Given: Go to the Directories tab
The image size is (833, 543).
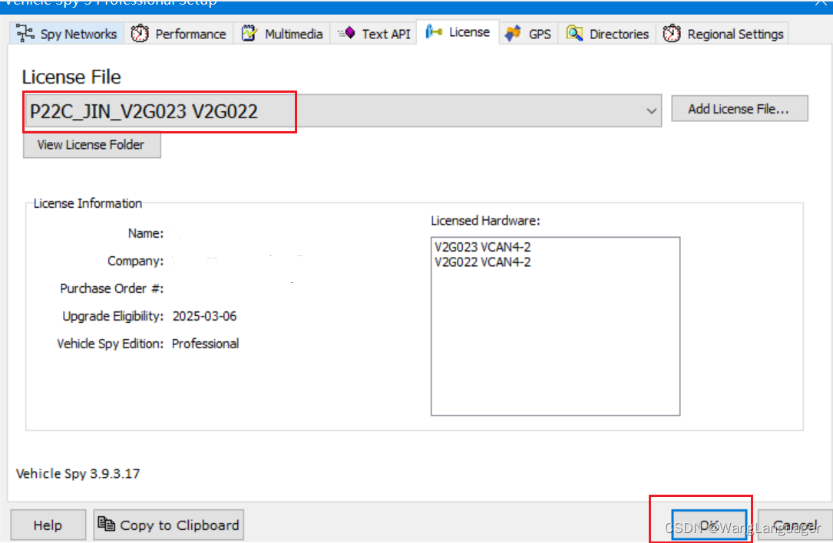Looking at the screenshot, I should coord(607,34).
